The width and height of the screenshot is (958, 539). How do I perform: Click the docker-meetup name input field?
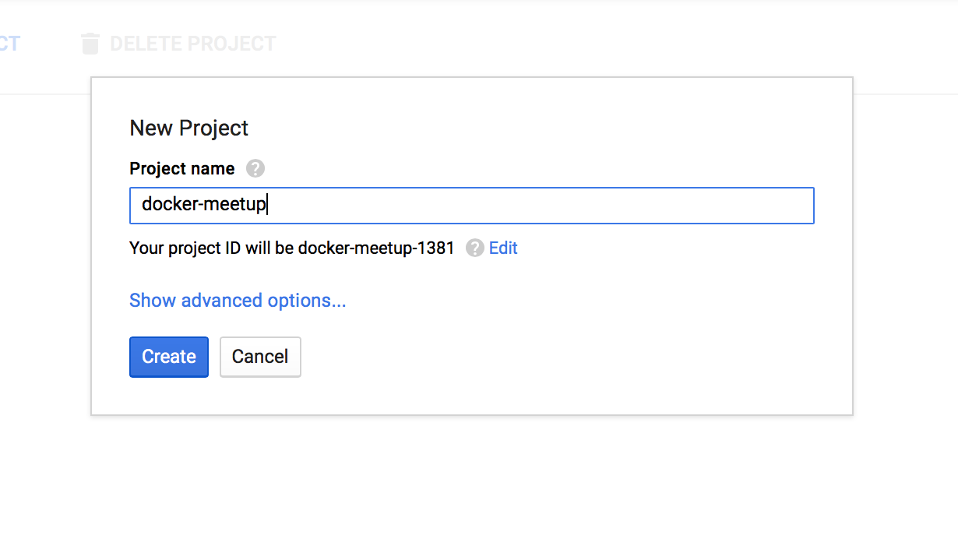tap(471, 205)
